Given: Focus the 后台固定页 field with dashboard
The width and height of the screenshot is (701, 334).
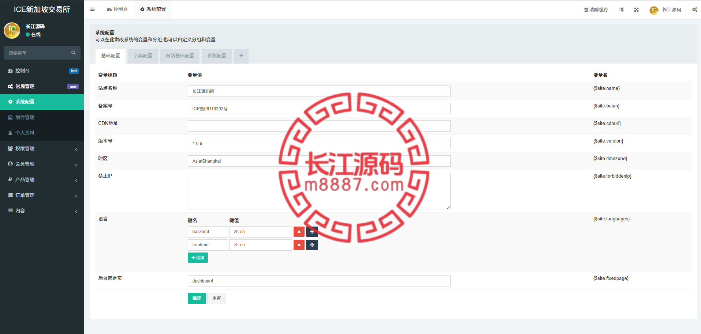Looking at the screenshot, I should point(319,281).
